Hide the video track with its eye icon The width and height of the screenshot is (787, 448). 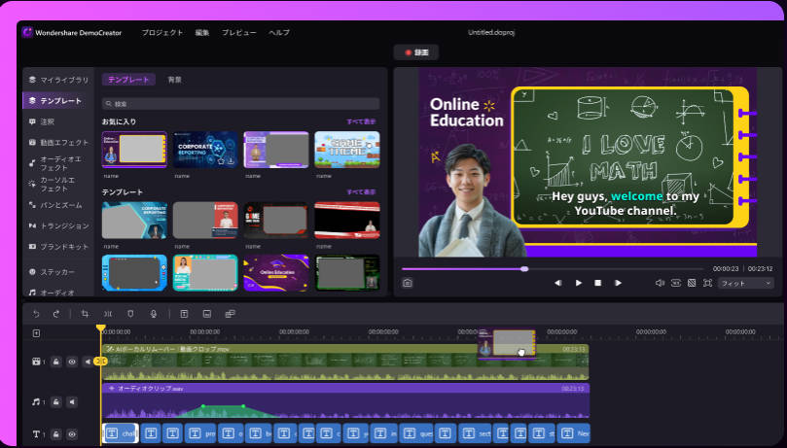(x=72, y=362)
